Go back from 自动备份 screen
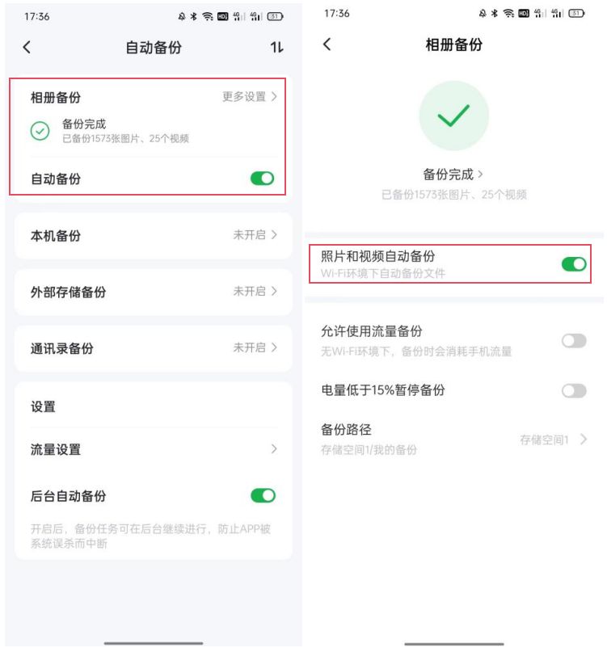Image resolution: width=607 pixels, height=648 pixels. click(27, 47)
